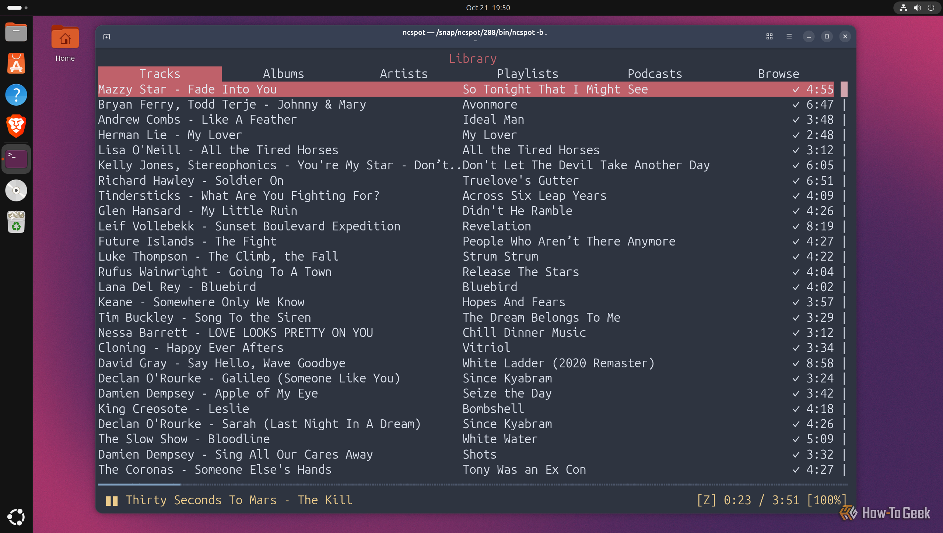This screenshot has width=943, height=533.
Task: Select the Tracks tab
Action: coord(160,74)
